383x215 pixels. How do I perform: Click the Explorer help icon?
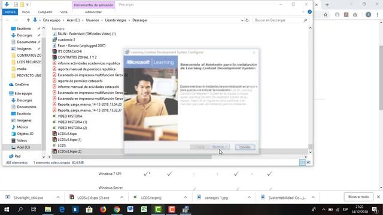coord(309,12)
